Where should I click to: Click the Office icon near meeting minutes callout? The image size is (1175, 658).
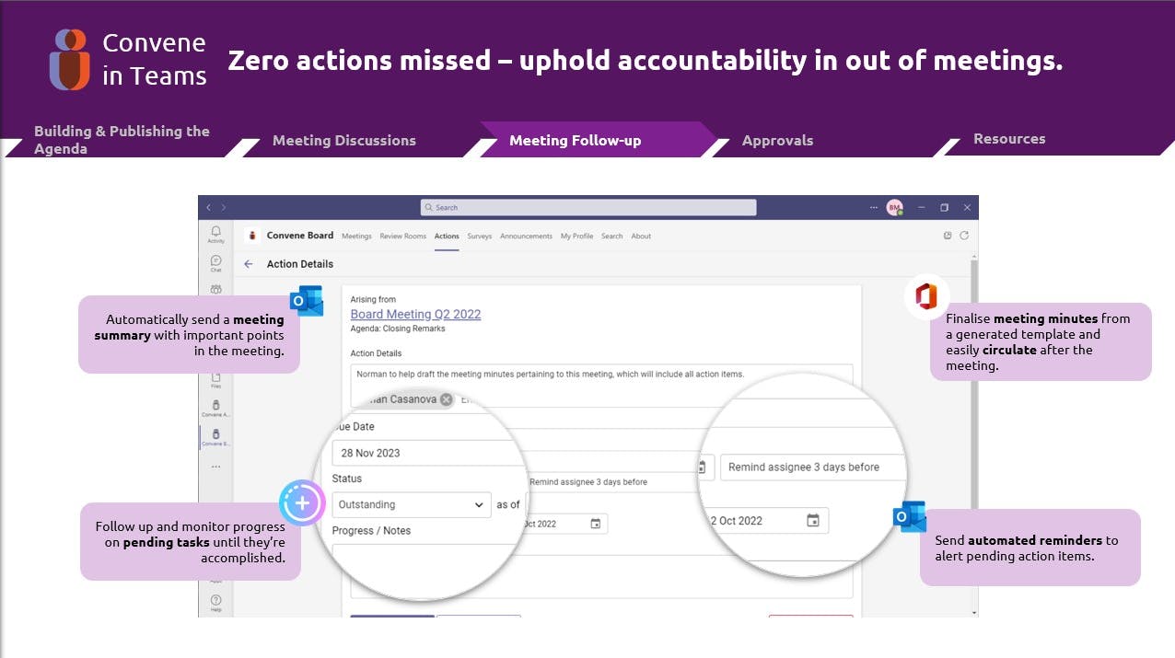926,297
